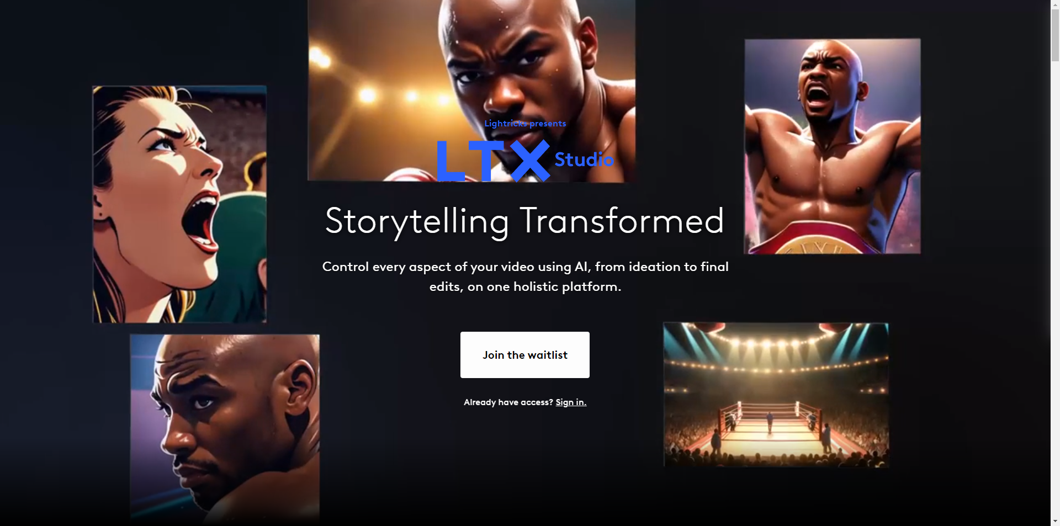Click the Storytelling Transformed headline
Screen dimensions: 1060x526
[524, 221]
